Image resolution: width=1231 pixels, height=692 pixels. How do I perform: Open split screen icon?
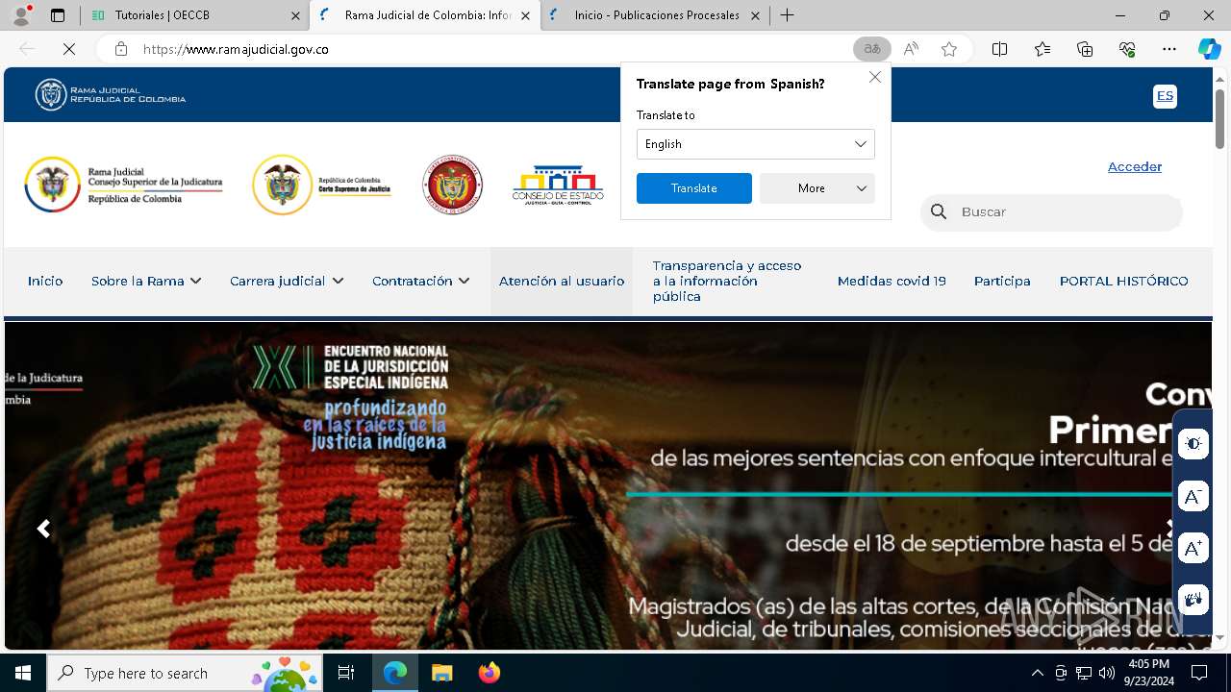click(x=999, y=49)
